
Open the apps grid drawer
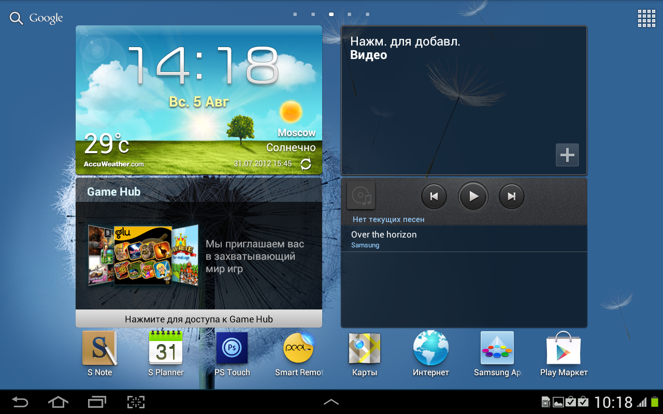[x=646, y=18]
